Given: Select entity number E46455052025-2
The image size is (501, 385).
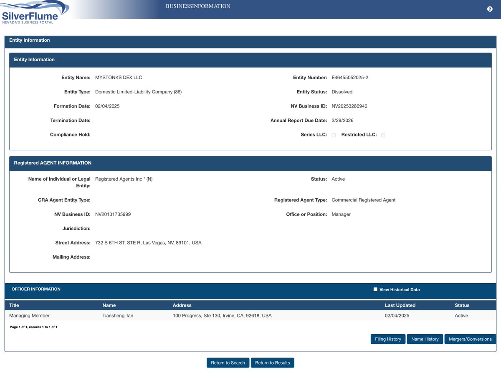Looking at the screenshot, I should (350, 78).
